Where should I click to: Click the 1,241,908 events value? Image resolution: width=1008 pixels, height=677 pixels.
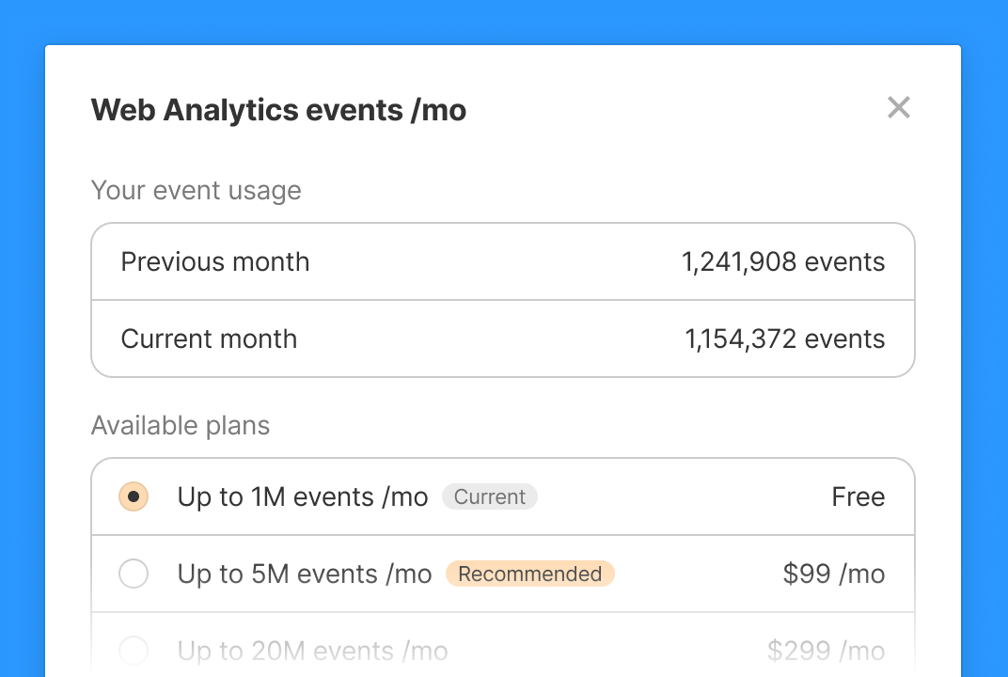pyautogui.click(x=782, y=261)
